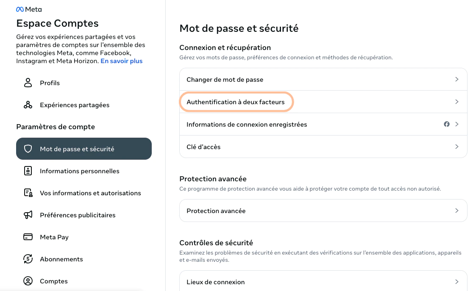This screenshot has width=476, height=291.
Task: Click the Facebook icon on saved login row
Action: click(446, 124)
